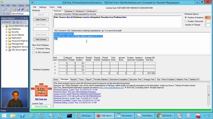Image resolution: width=213 pixels, height=119 pixels.
Task: Click the messages panel scroll up arrow
Action: click(209, 84)
